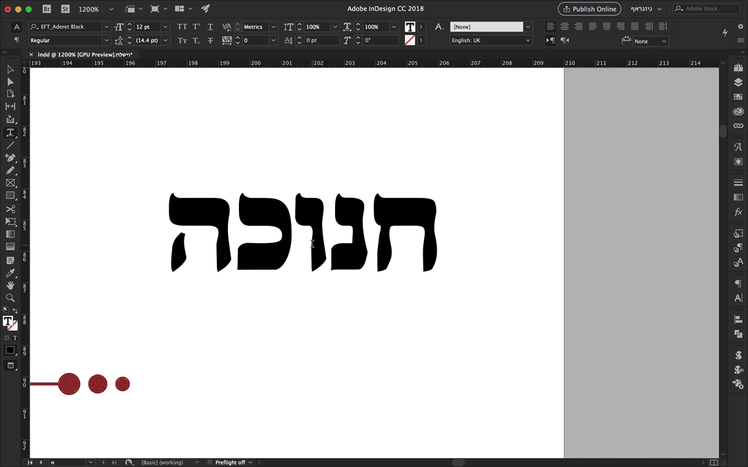Select the Rectangle Frame tool
Screen dimensions: 748x467
[x=10, y=183]
